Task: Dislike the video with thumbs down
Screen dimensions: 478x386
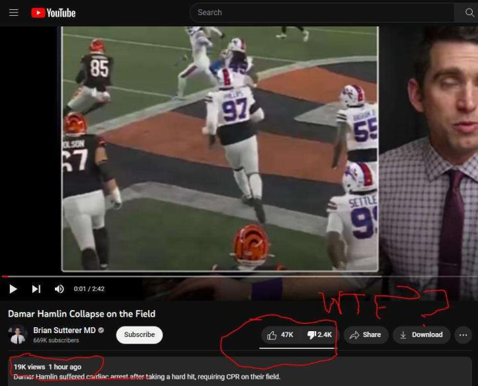Action: coord(319,335)
